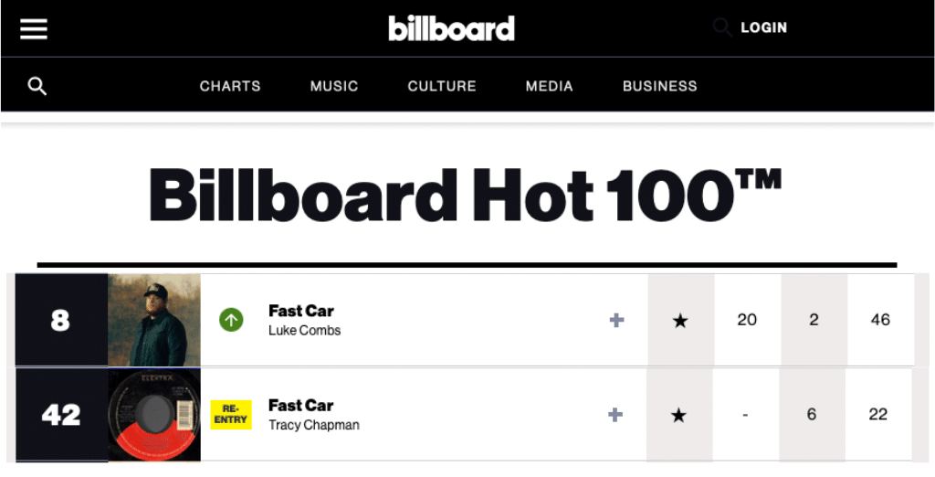Viewport: 935px width, 477px height.
Task: Go to the CULTURE section
Action: pyautogui.click(x=442, y=86)
